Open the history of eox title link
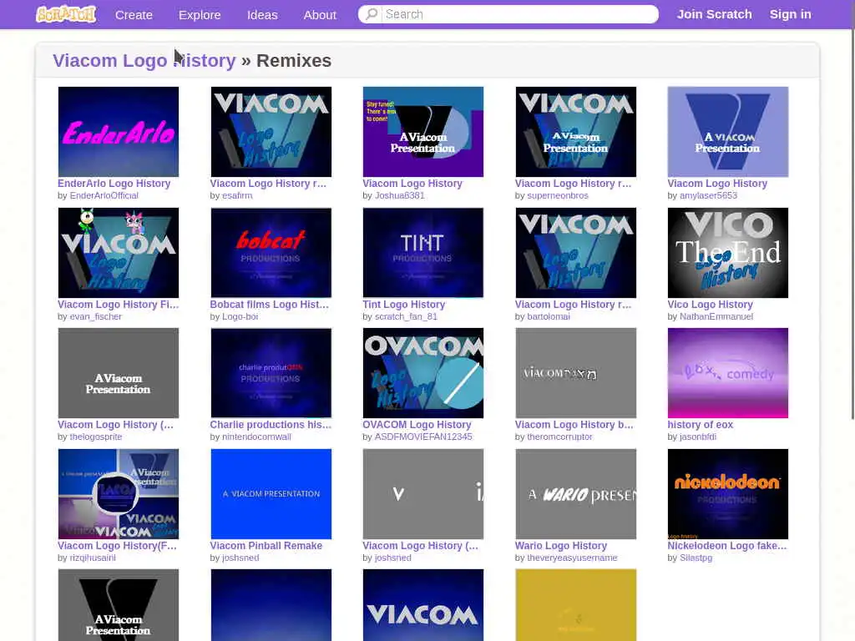The image size is (855, 641). pyautogui.click(x=701, y=425)
